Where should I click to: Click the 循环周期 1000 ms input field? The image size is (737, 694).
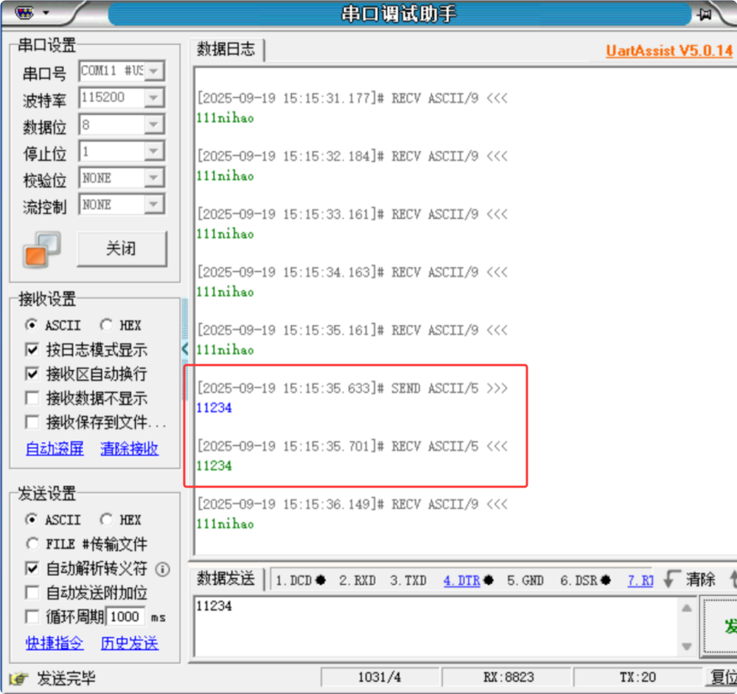pos(124,617)
